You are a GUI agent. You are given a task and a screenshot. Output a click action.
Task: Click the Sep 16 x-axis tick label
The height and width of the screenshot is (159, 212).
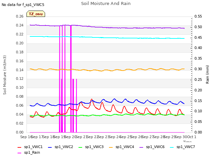click(x=26, y=137)
